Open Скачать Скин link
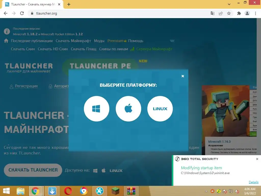The width and height of the screenshot is (261, 196). click(x=23, y=49)
